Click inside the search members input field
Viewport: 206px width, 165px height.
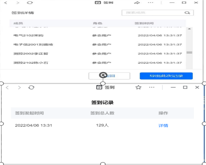tap(153, 13)
